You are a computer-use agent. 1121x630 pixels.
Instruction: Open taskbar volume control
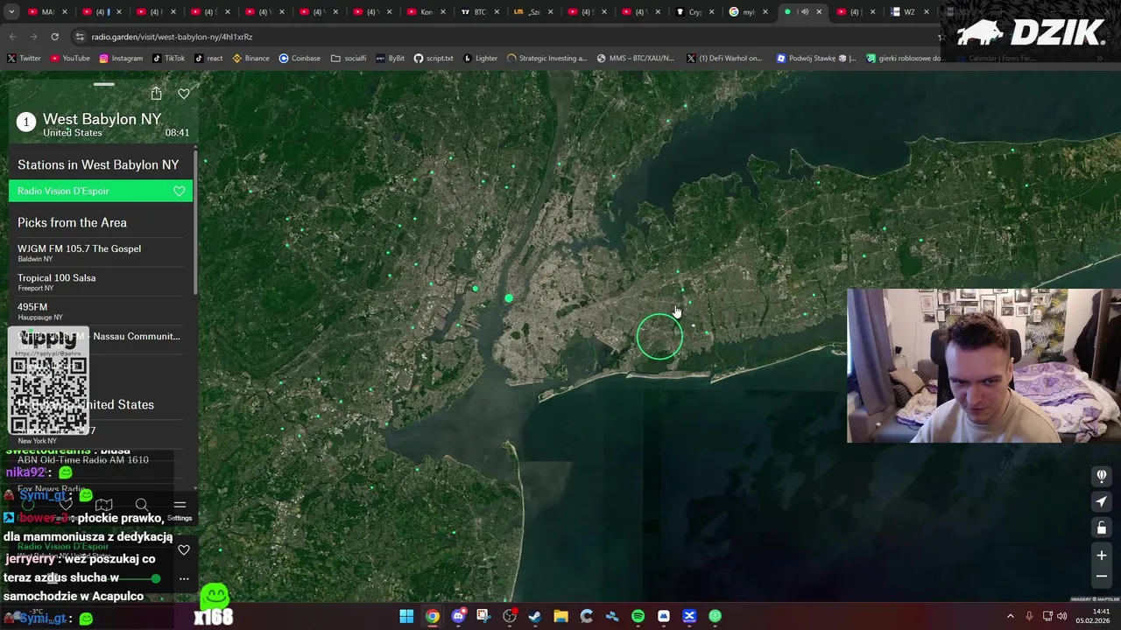point(1062,616)
